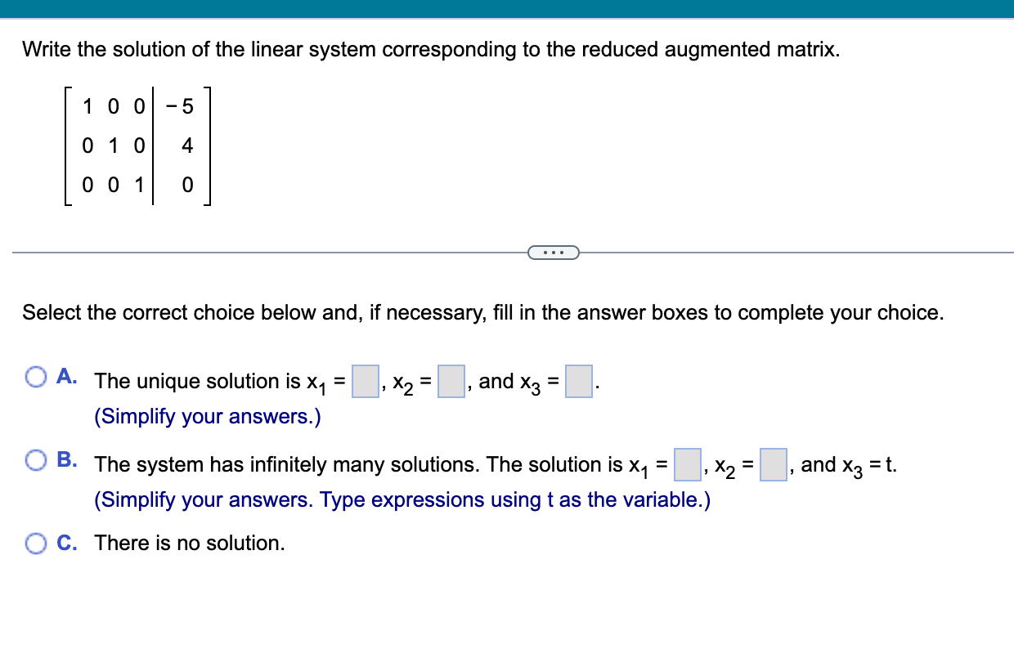Viewport: 1014px width, 658px height.
Task: Click the teal header bar
Action: [x=507, y=7]
